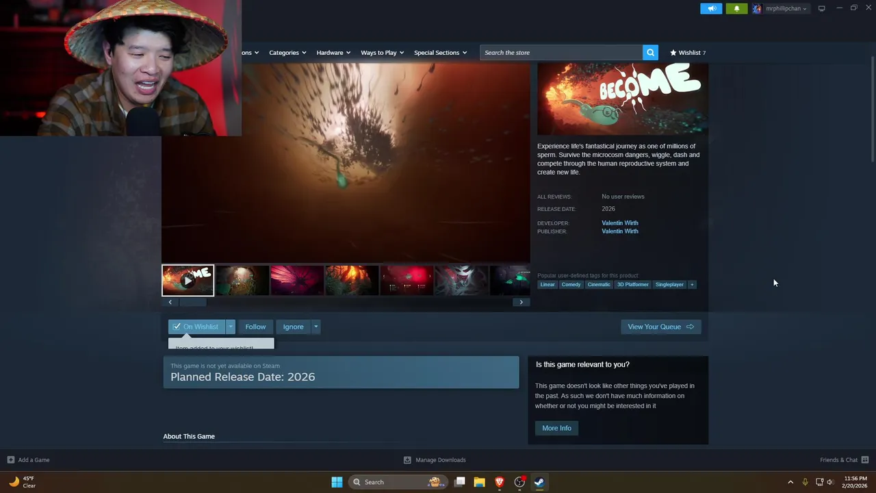Image resolution: width=876 pixels, height=493 pixels.
Task: Open the weather widget showing 45°F
Action: tap(21, 482)
